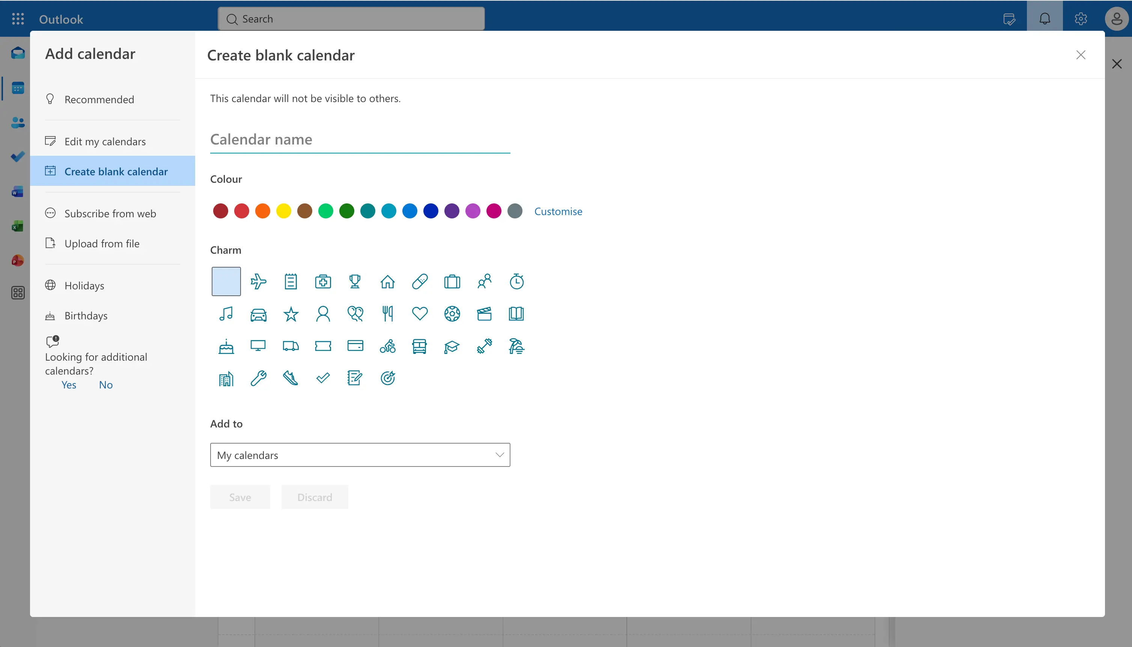Choose the house charm icon
1132x647 pixels.
click(387, 281)
